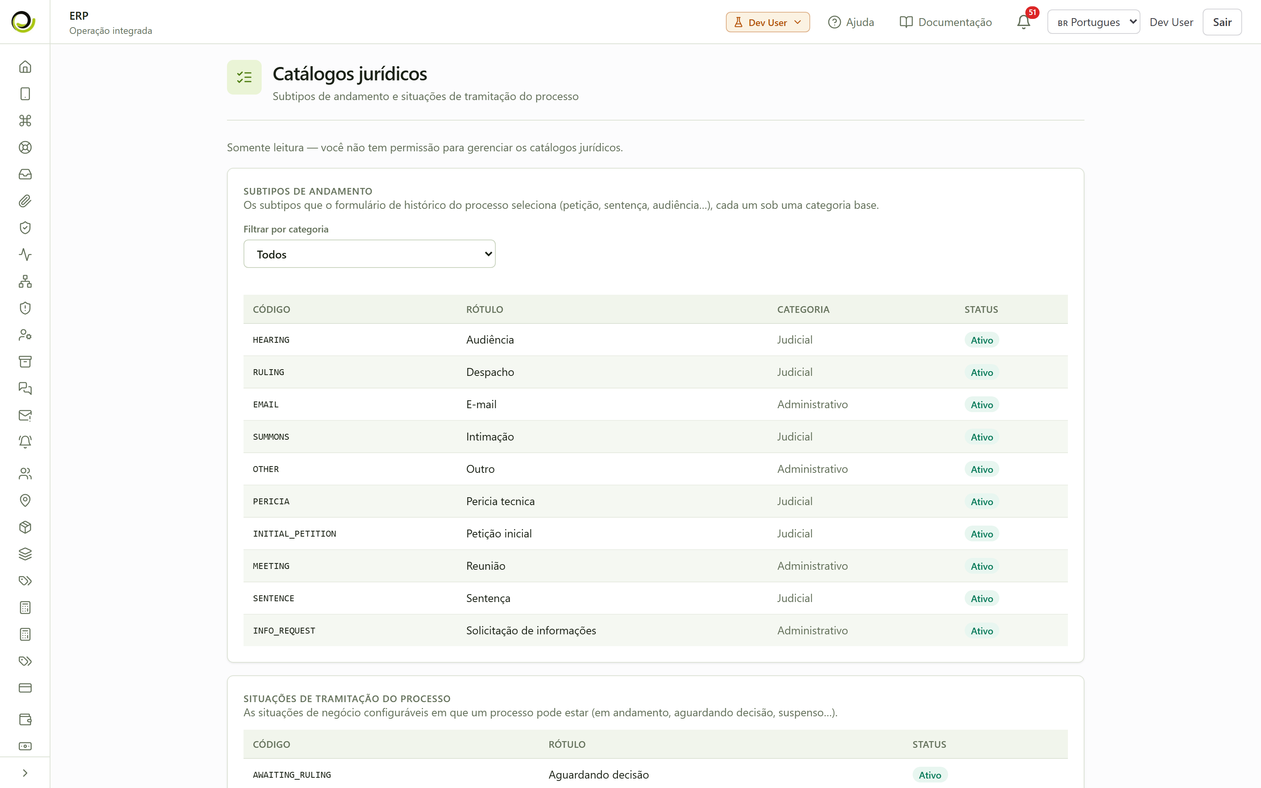Open the activity pulse sidebar icon
Viewport: 1261px width, 788px height.
(25, 255)
